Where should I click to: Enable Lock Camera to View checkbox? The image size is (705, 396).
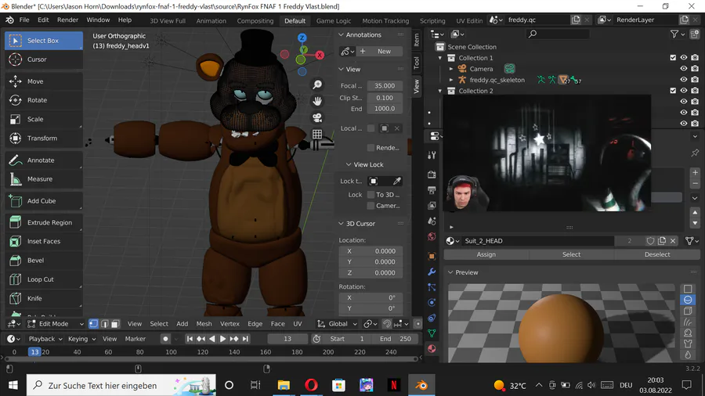pos(371,206)
